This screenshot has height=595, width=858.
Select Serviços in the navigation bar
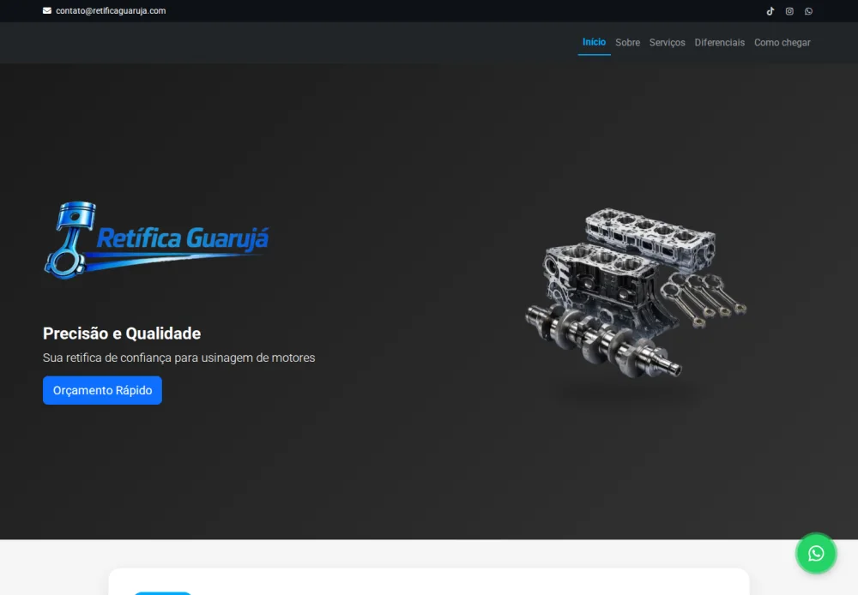click(x=667, y=43)
